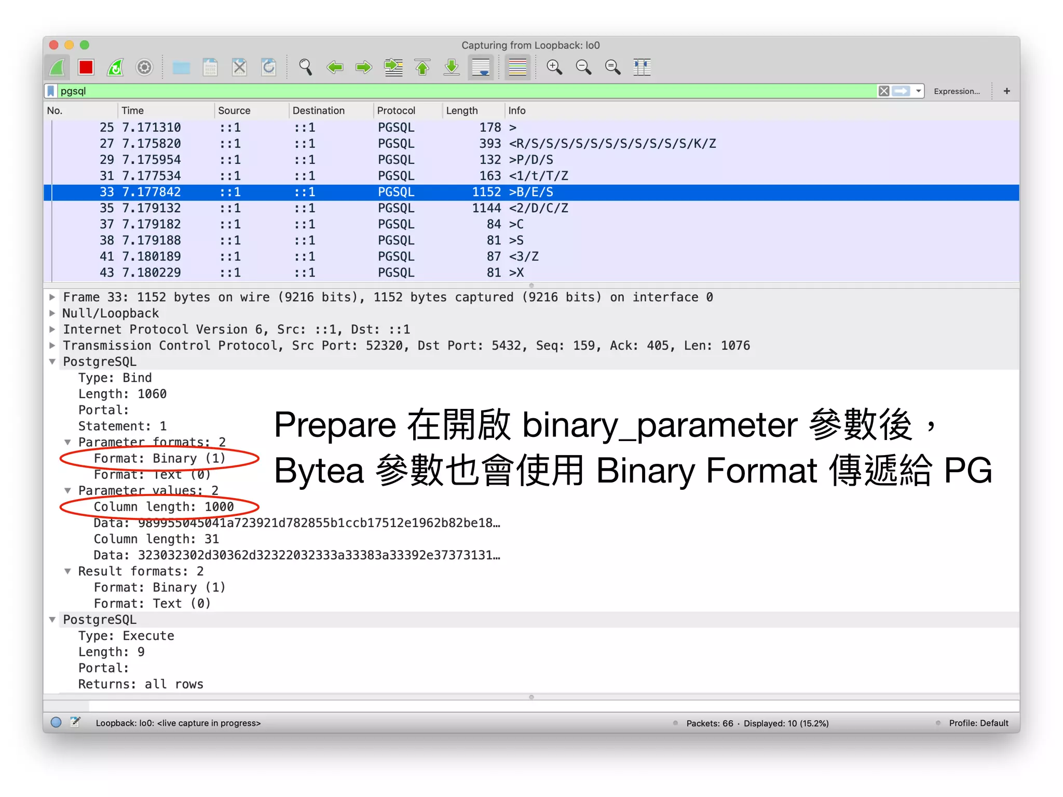Click the display filter bookmark icon
Screen dimensions: 1063x797
point(51,91)
